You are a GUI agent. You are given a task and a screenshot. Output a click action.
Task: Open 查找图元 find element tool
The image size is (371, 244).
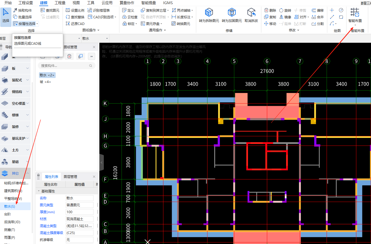(x=50, y=10)
